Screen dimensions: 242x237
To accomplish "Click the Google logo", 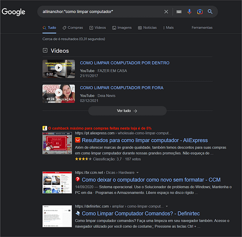I will [x=13, y=12].
